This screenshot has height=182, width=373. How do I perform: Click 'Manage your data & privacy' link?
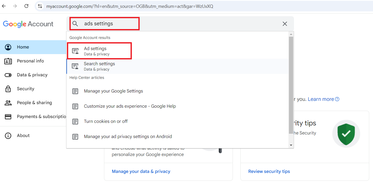141,171
